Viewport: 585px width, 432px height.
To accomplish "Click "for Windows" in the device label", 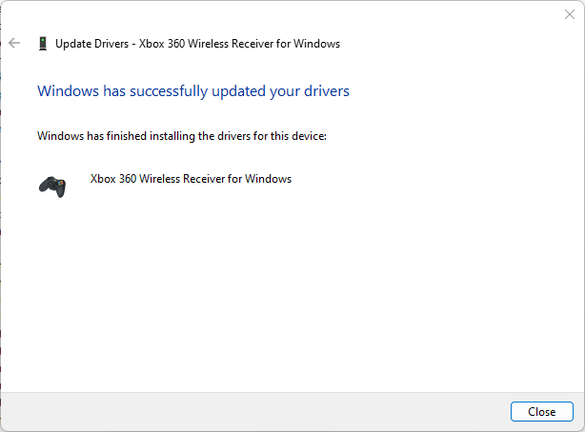I will click(x=263, y=179).
